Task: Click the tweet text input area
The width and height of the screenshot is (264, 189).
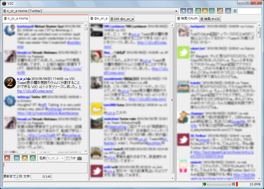Action: click(x=45, y=167)
